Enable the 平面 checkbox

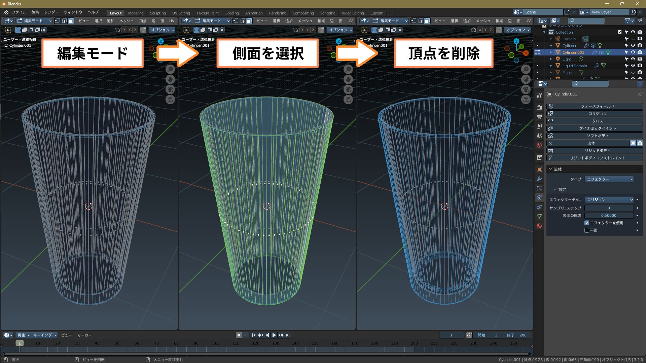click(x=587, y=230)
